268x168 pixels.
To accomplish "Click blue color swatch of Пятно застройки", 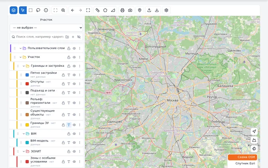I will coord(27,75).
